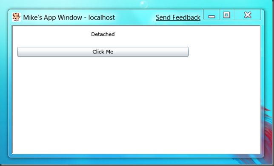Close Mike's App Window
The width and height of the screenshot is (274, 166).
tap(248, 15)
